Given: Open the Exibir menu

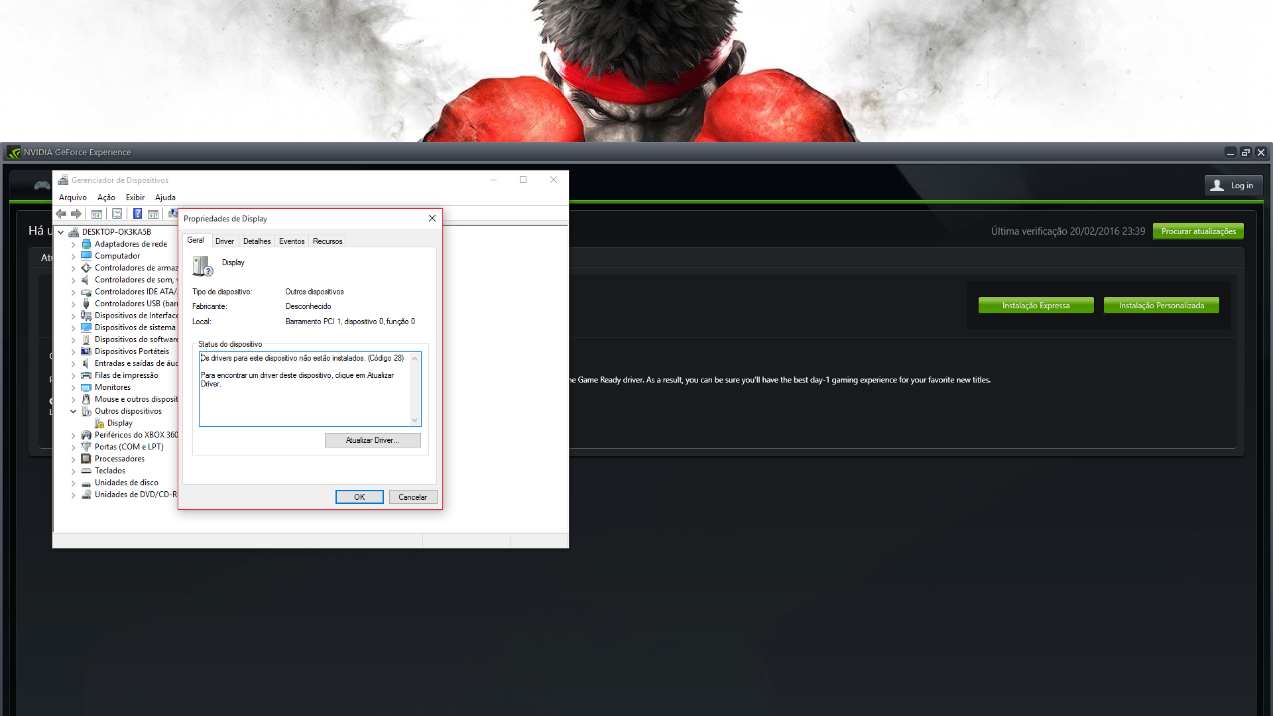Looking at the screenshot, I should pos(135,198).
